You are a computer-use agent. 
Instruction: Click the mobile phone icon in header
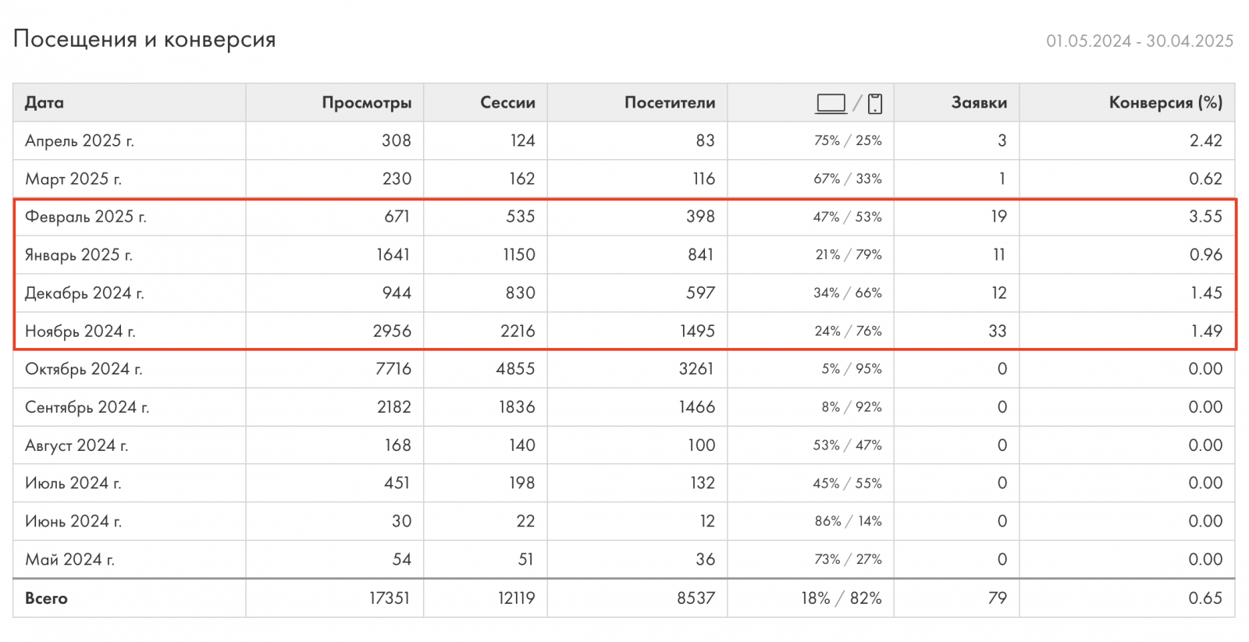tap(875, 103)
